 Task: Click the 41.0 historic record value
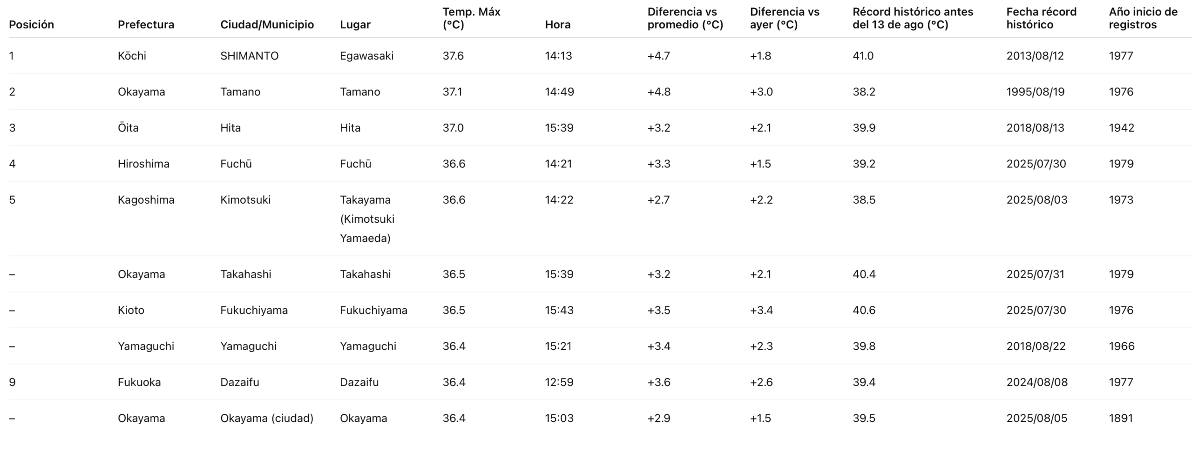(863, 56)
